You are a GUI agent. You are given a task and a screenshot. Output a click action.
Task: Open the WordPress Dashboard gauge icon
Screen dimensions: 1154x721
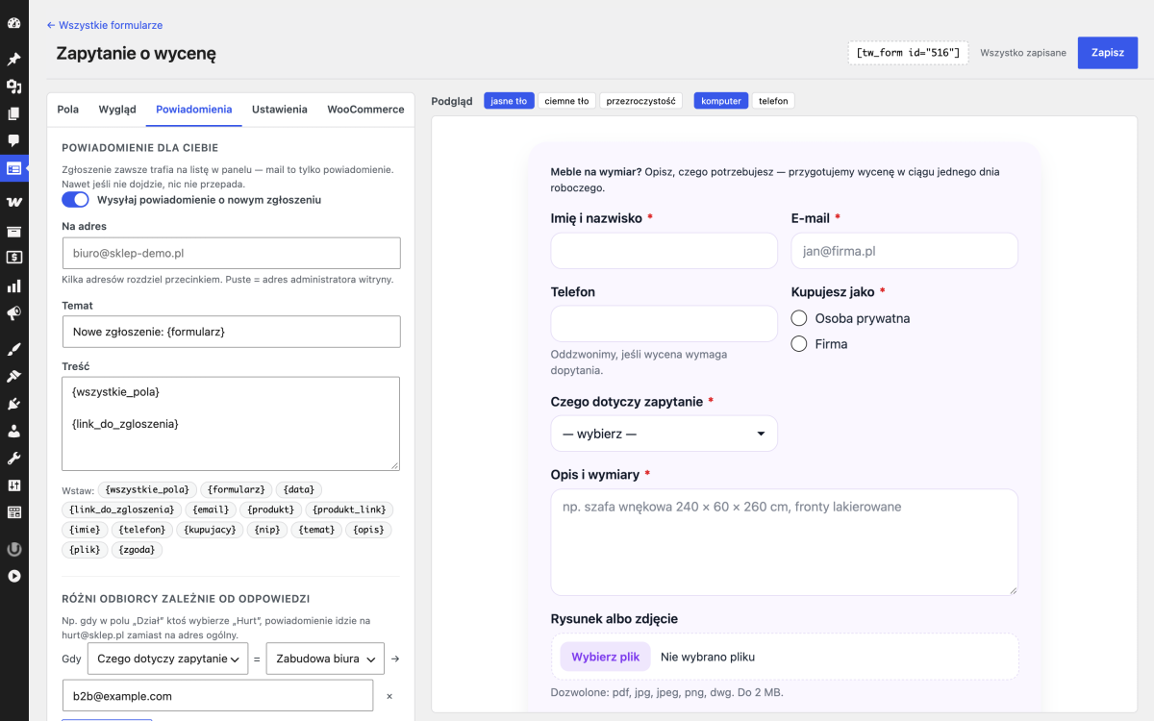point(14,21)
